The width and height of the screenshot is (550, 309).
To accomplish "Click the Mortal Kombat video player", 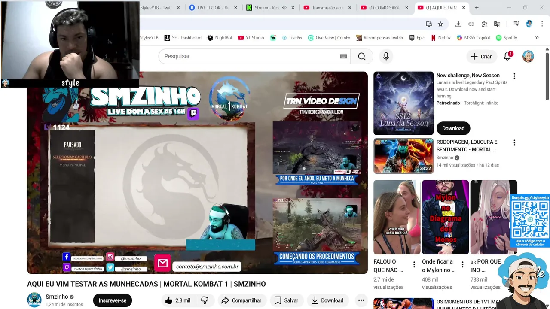I will (197, 173).
